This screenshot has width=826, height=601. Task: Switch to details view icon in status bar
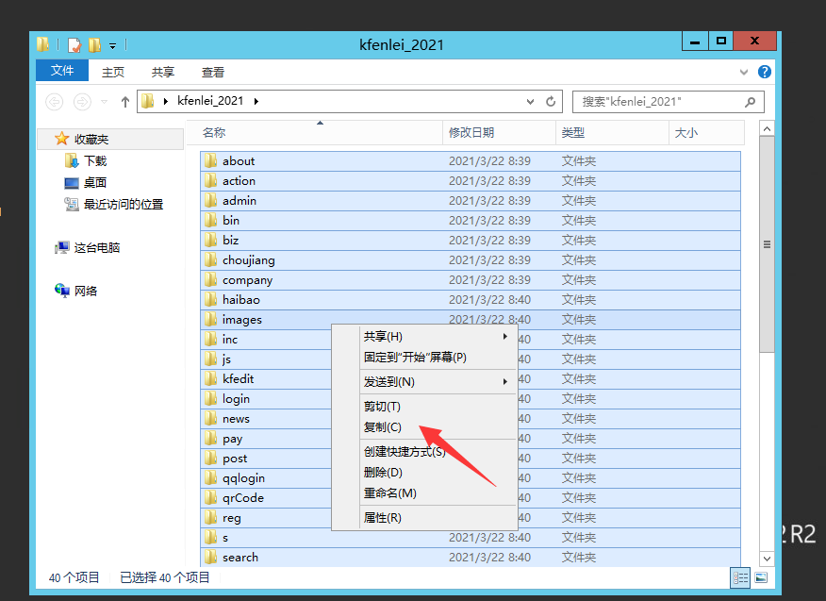[741, 577]
